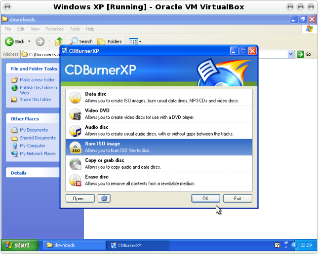The width and height of the screenshot is (318, 254).
Task: Click the Windows flag logo in Explorer
Action: (x=310, y=29)
